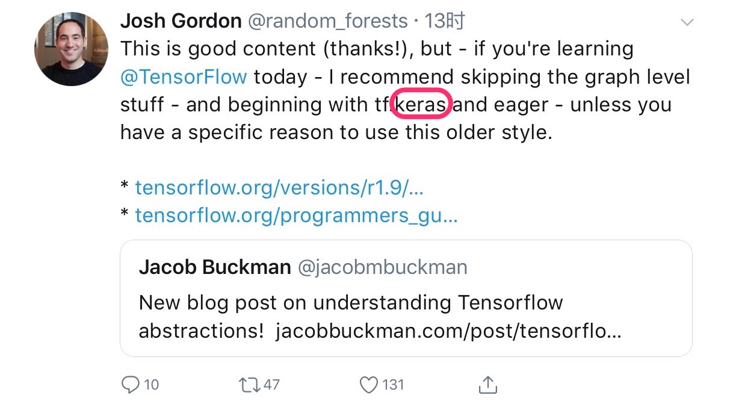
Task: Tap the reply count 10
Action: coord(152,384)
